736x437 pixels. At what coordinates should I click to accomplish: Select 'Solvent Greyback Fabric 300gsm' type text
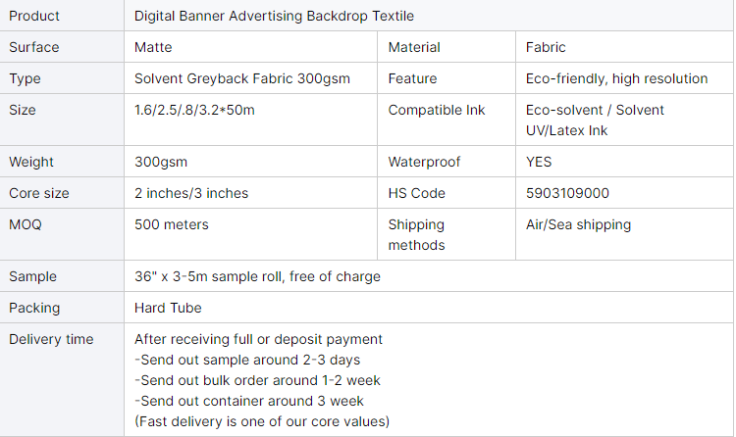click(x=241, y=78)
